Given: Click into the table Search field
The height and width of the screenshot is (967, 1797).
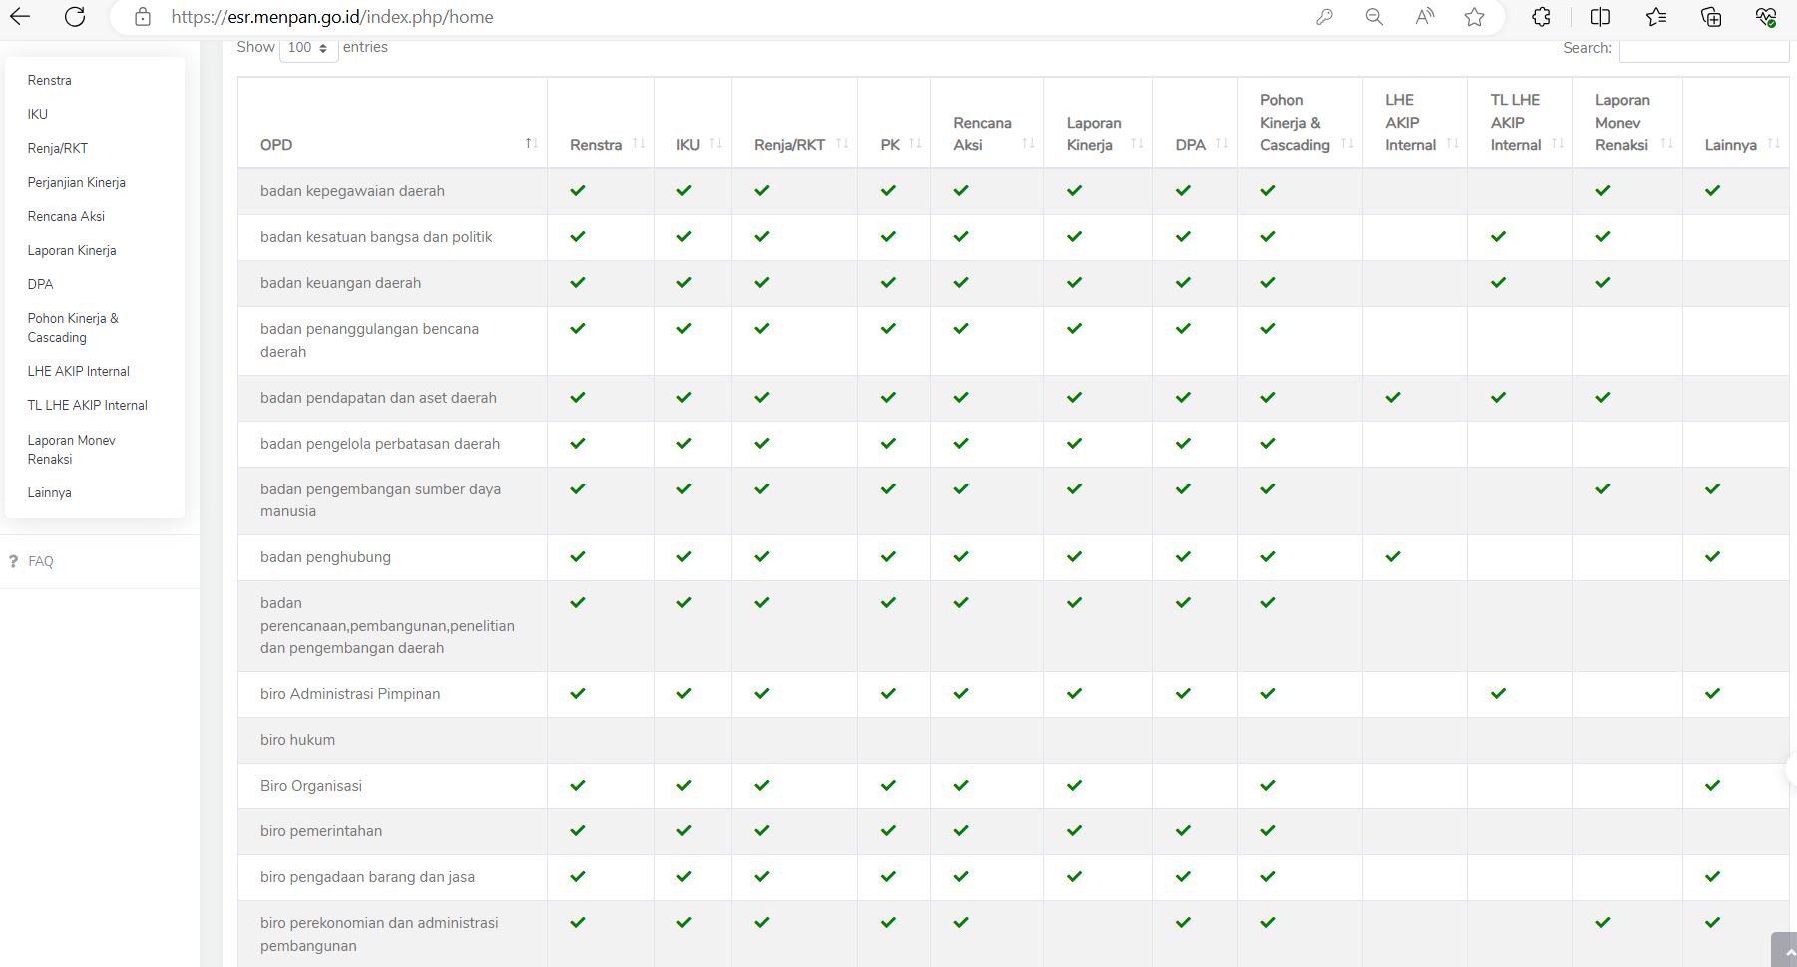Looking at the screenshot, I should tap(1702, 48).
